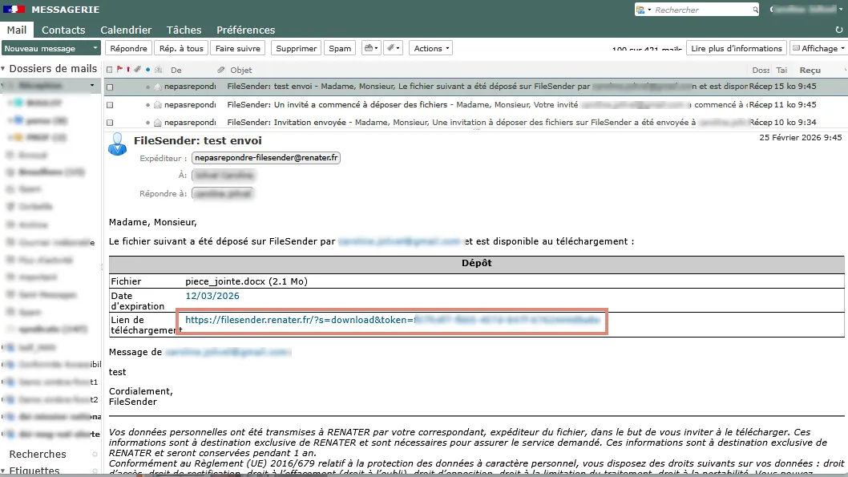
Task: Click the Rép. à tous button
Action: tap(181, 48)
